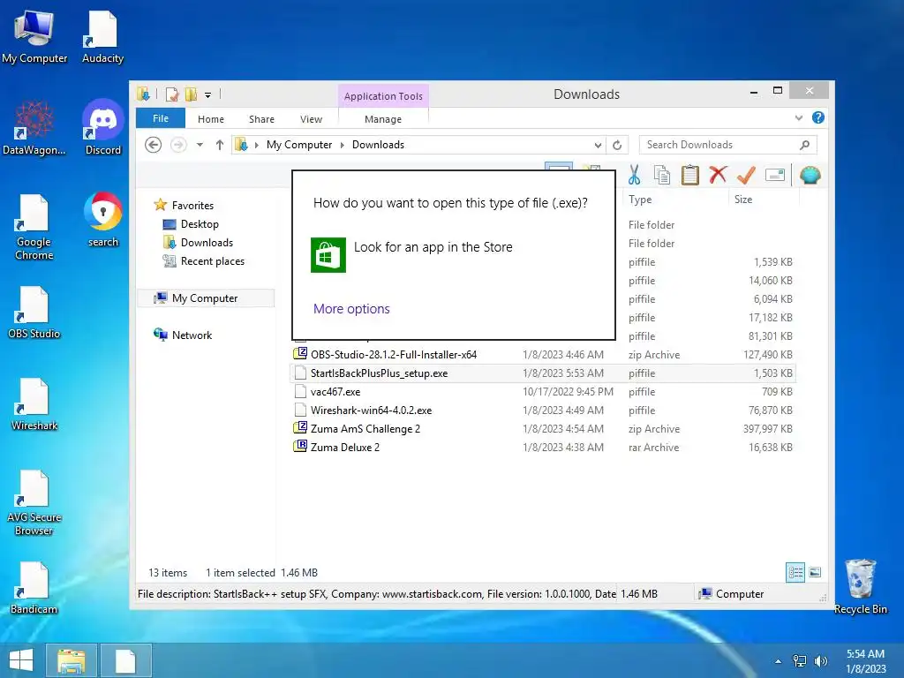The height and width of the screenshot is (678, 904).
Task: Select StartIsBackPlusPlus_setup.exe file
Action: [543, 373]
